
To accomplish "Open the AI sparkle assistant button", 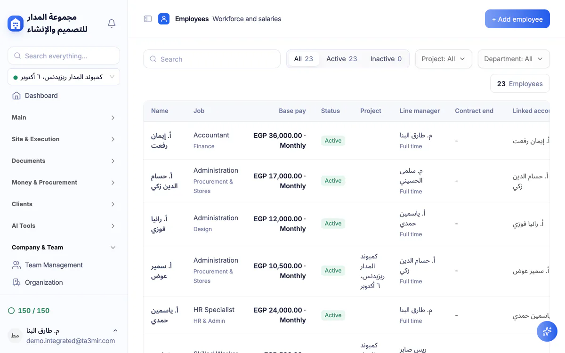I will point(547,331).
